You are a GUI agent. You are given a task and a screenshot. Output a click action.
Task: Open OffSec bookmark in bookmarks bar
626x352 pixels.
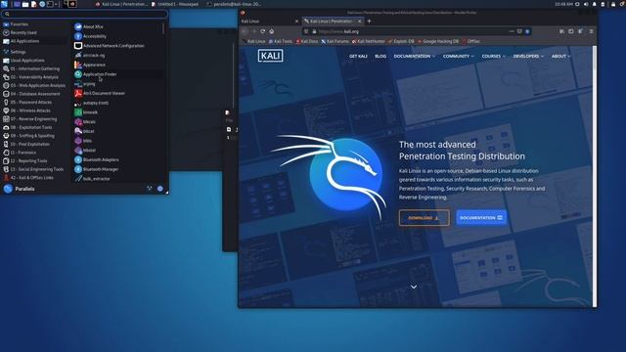pos(471,41)
